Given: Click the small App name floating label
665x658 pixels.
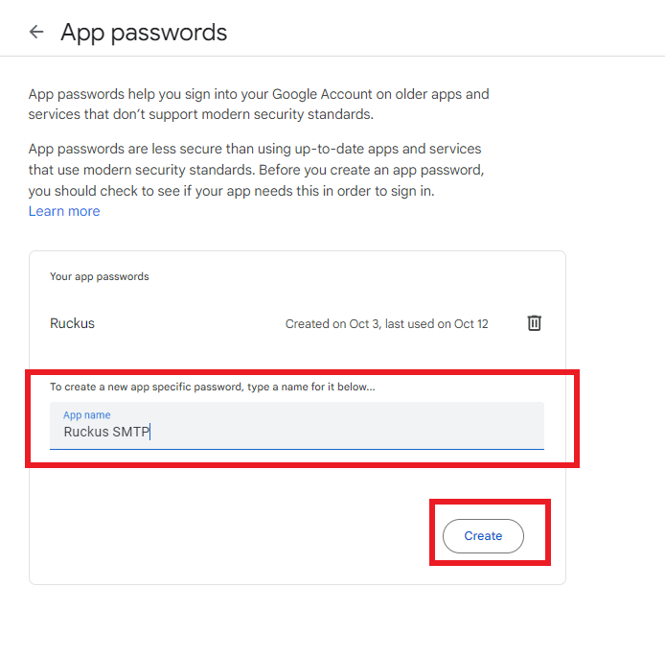Looking at the screenshot, I should coord(86,415).
